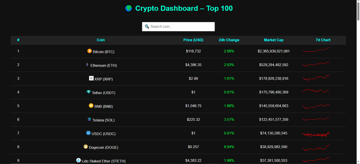The image size is (360, 164).
Task: Click the Ethereum logo icon
Action: pos(87,65)
